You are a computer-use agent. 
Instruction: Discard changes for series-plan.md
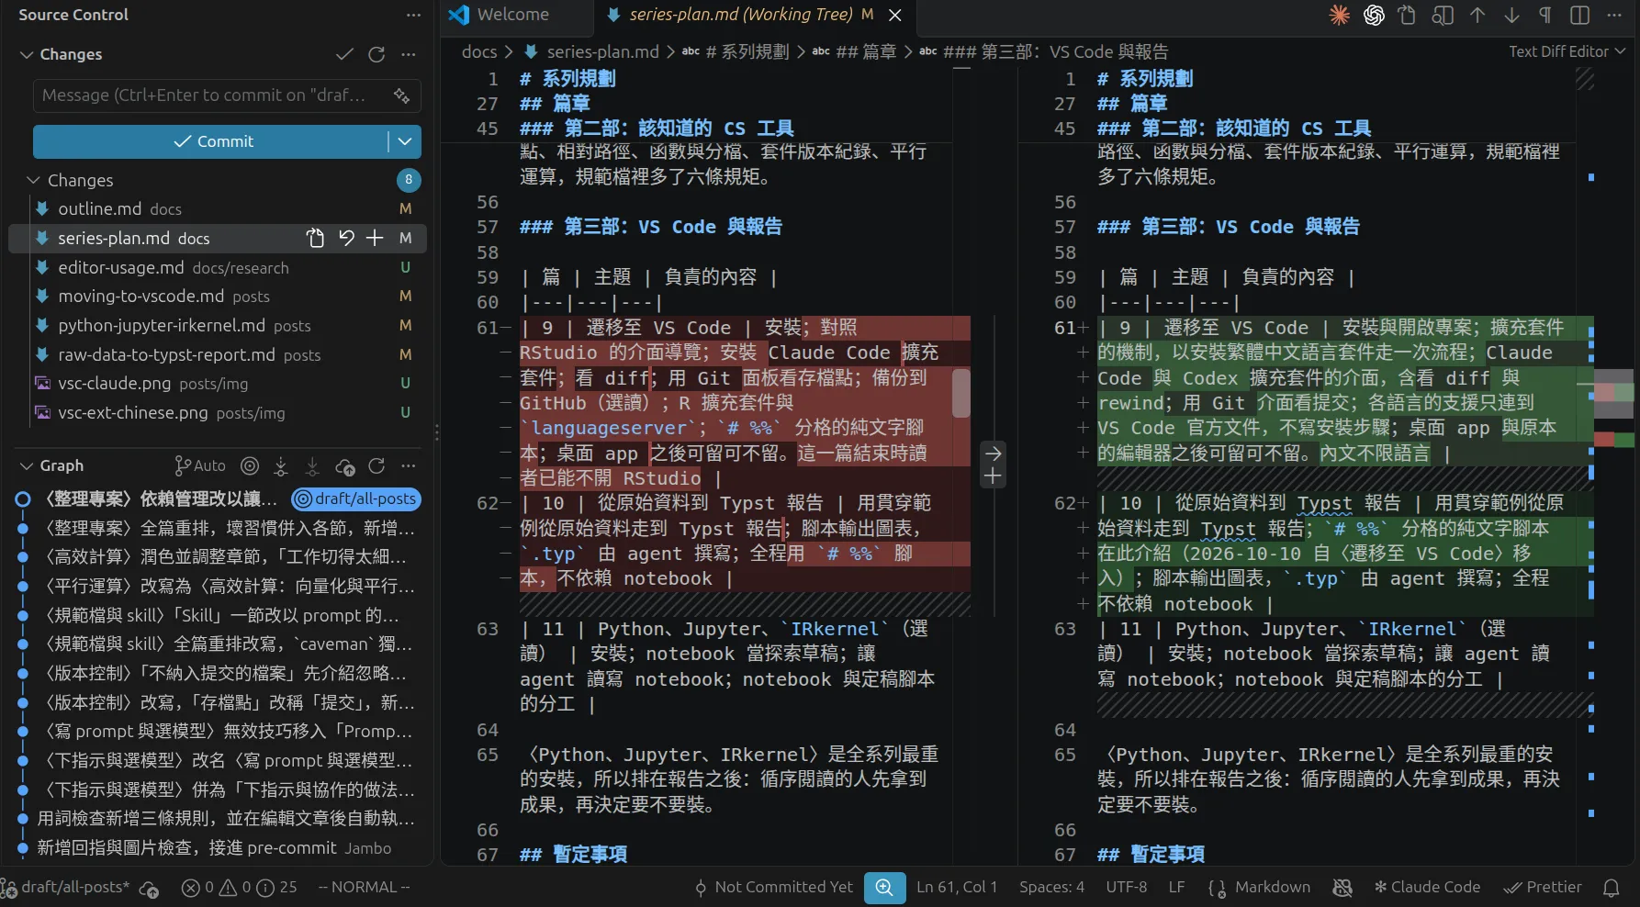(x=346, y=239)
